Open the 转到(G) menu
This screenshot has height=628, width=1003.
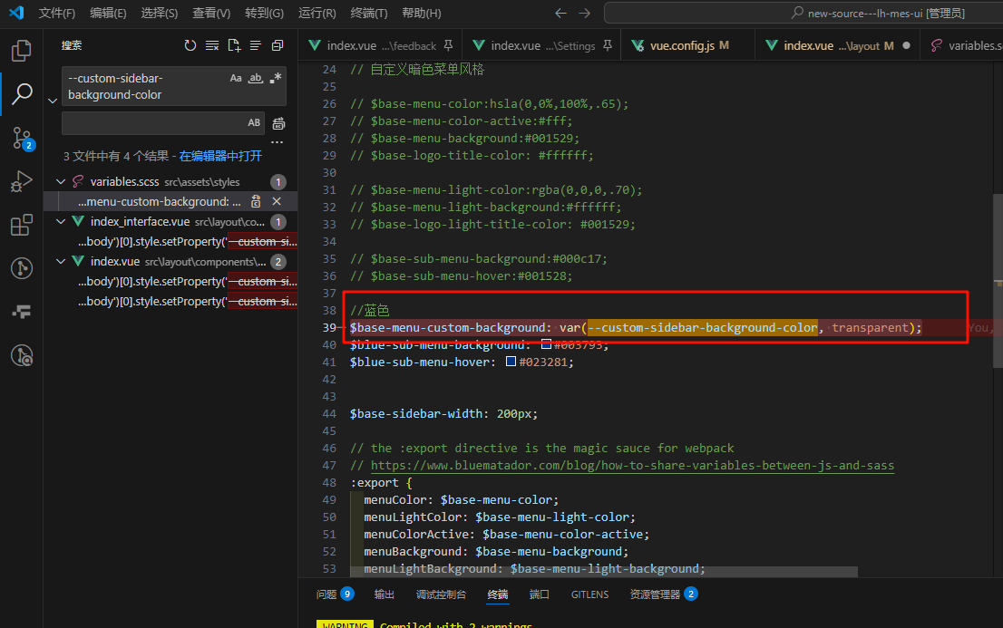point(264,13)
